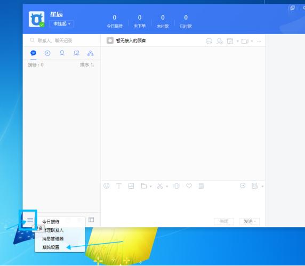Click the image send icon

point(131,186)
